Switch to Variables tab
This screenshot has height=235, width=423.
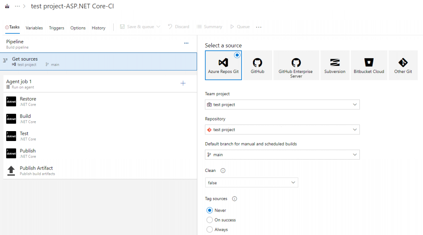(x=34, y=28)
